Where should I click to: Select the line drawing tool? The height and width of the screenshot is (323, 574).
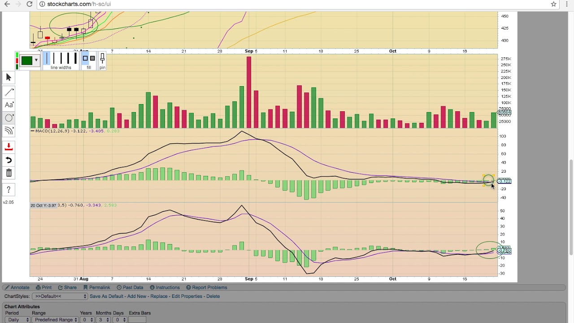[x=9, y=92]
